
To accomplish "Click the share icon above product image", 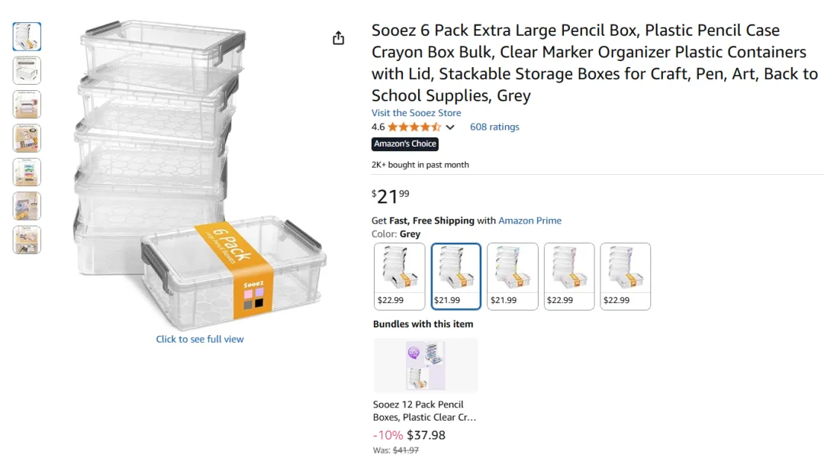I will (x=339, y=38).
